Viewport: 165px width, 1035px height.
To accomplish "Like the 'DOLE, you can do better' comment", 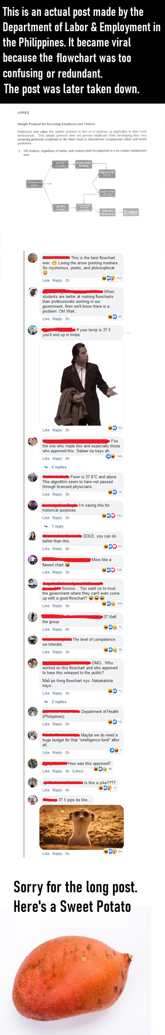I will coord(46,549).
